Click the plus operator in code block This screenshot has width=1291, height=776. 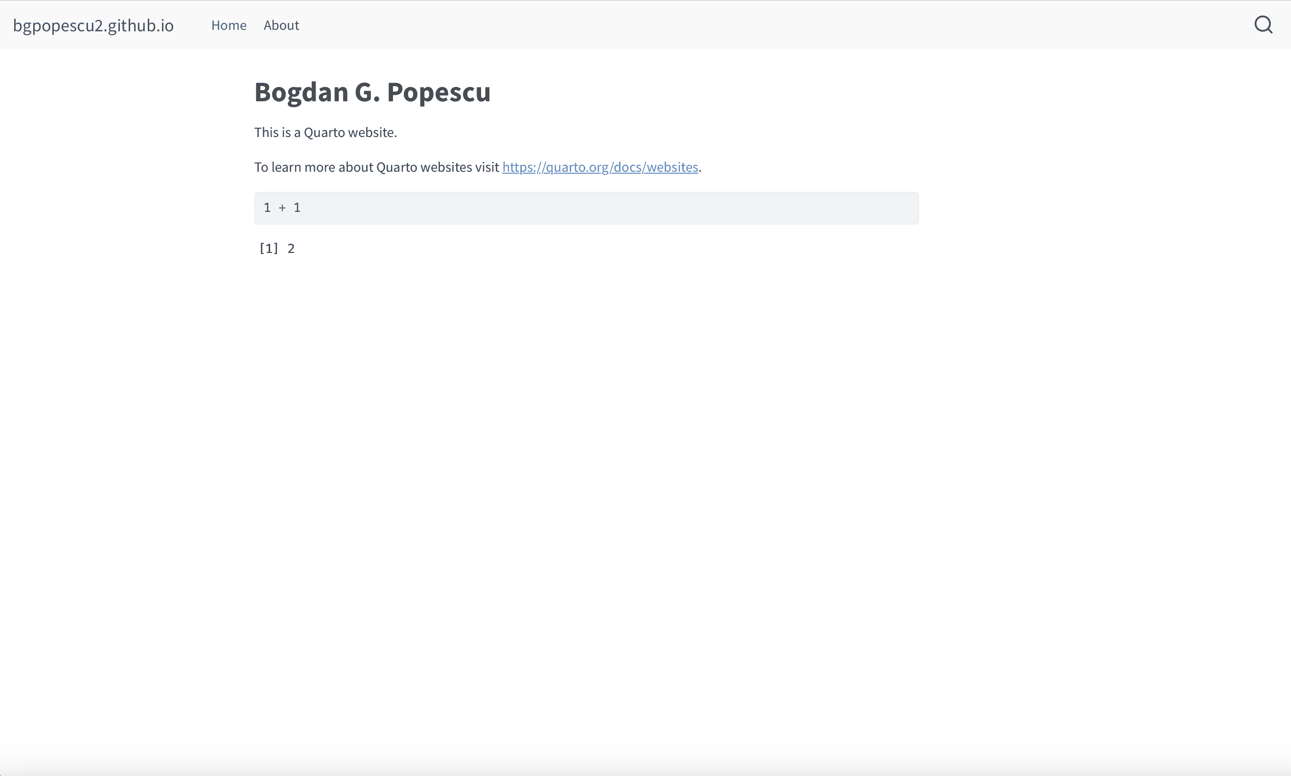click(282, 207)
